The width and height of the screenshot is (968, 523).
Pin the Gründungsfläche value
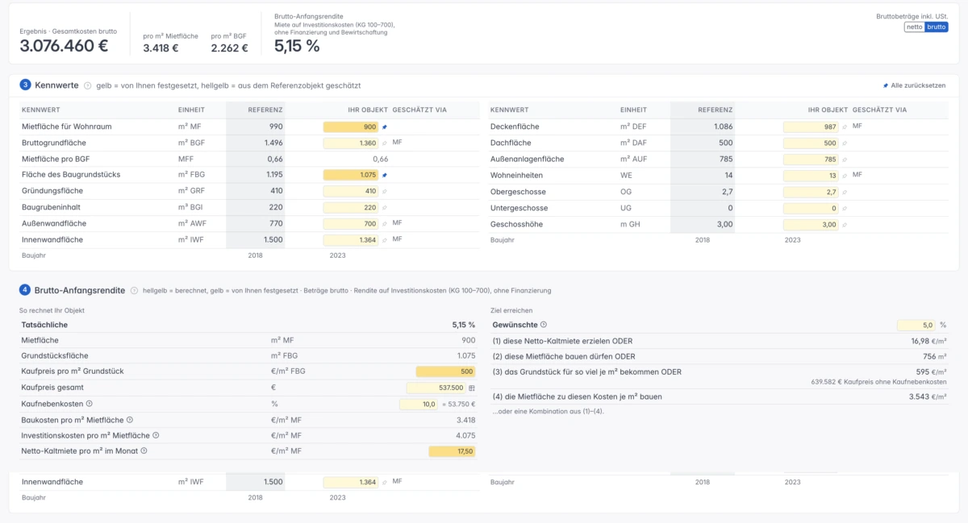point(385,191)
